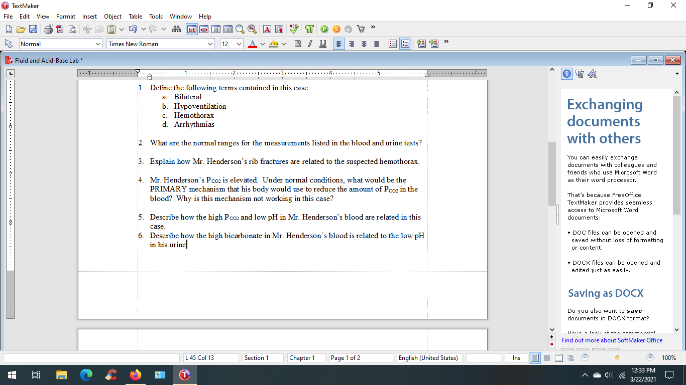Image resolution: width=686 pixels, height=385 pixels.
Task: Toggle italic formatting
Action: click(x=309, y=44)
